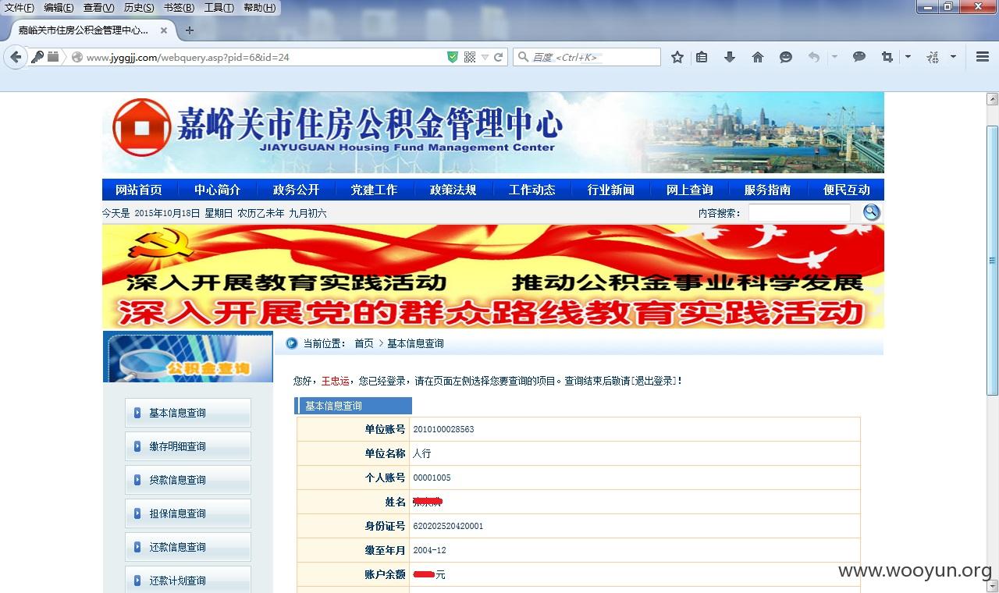Click the 首页 breadcrumb link
Image resolution: width=999 pixels, height=593 pixels.
click(364, 343)
